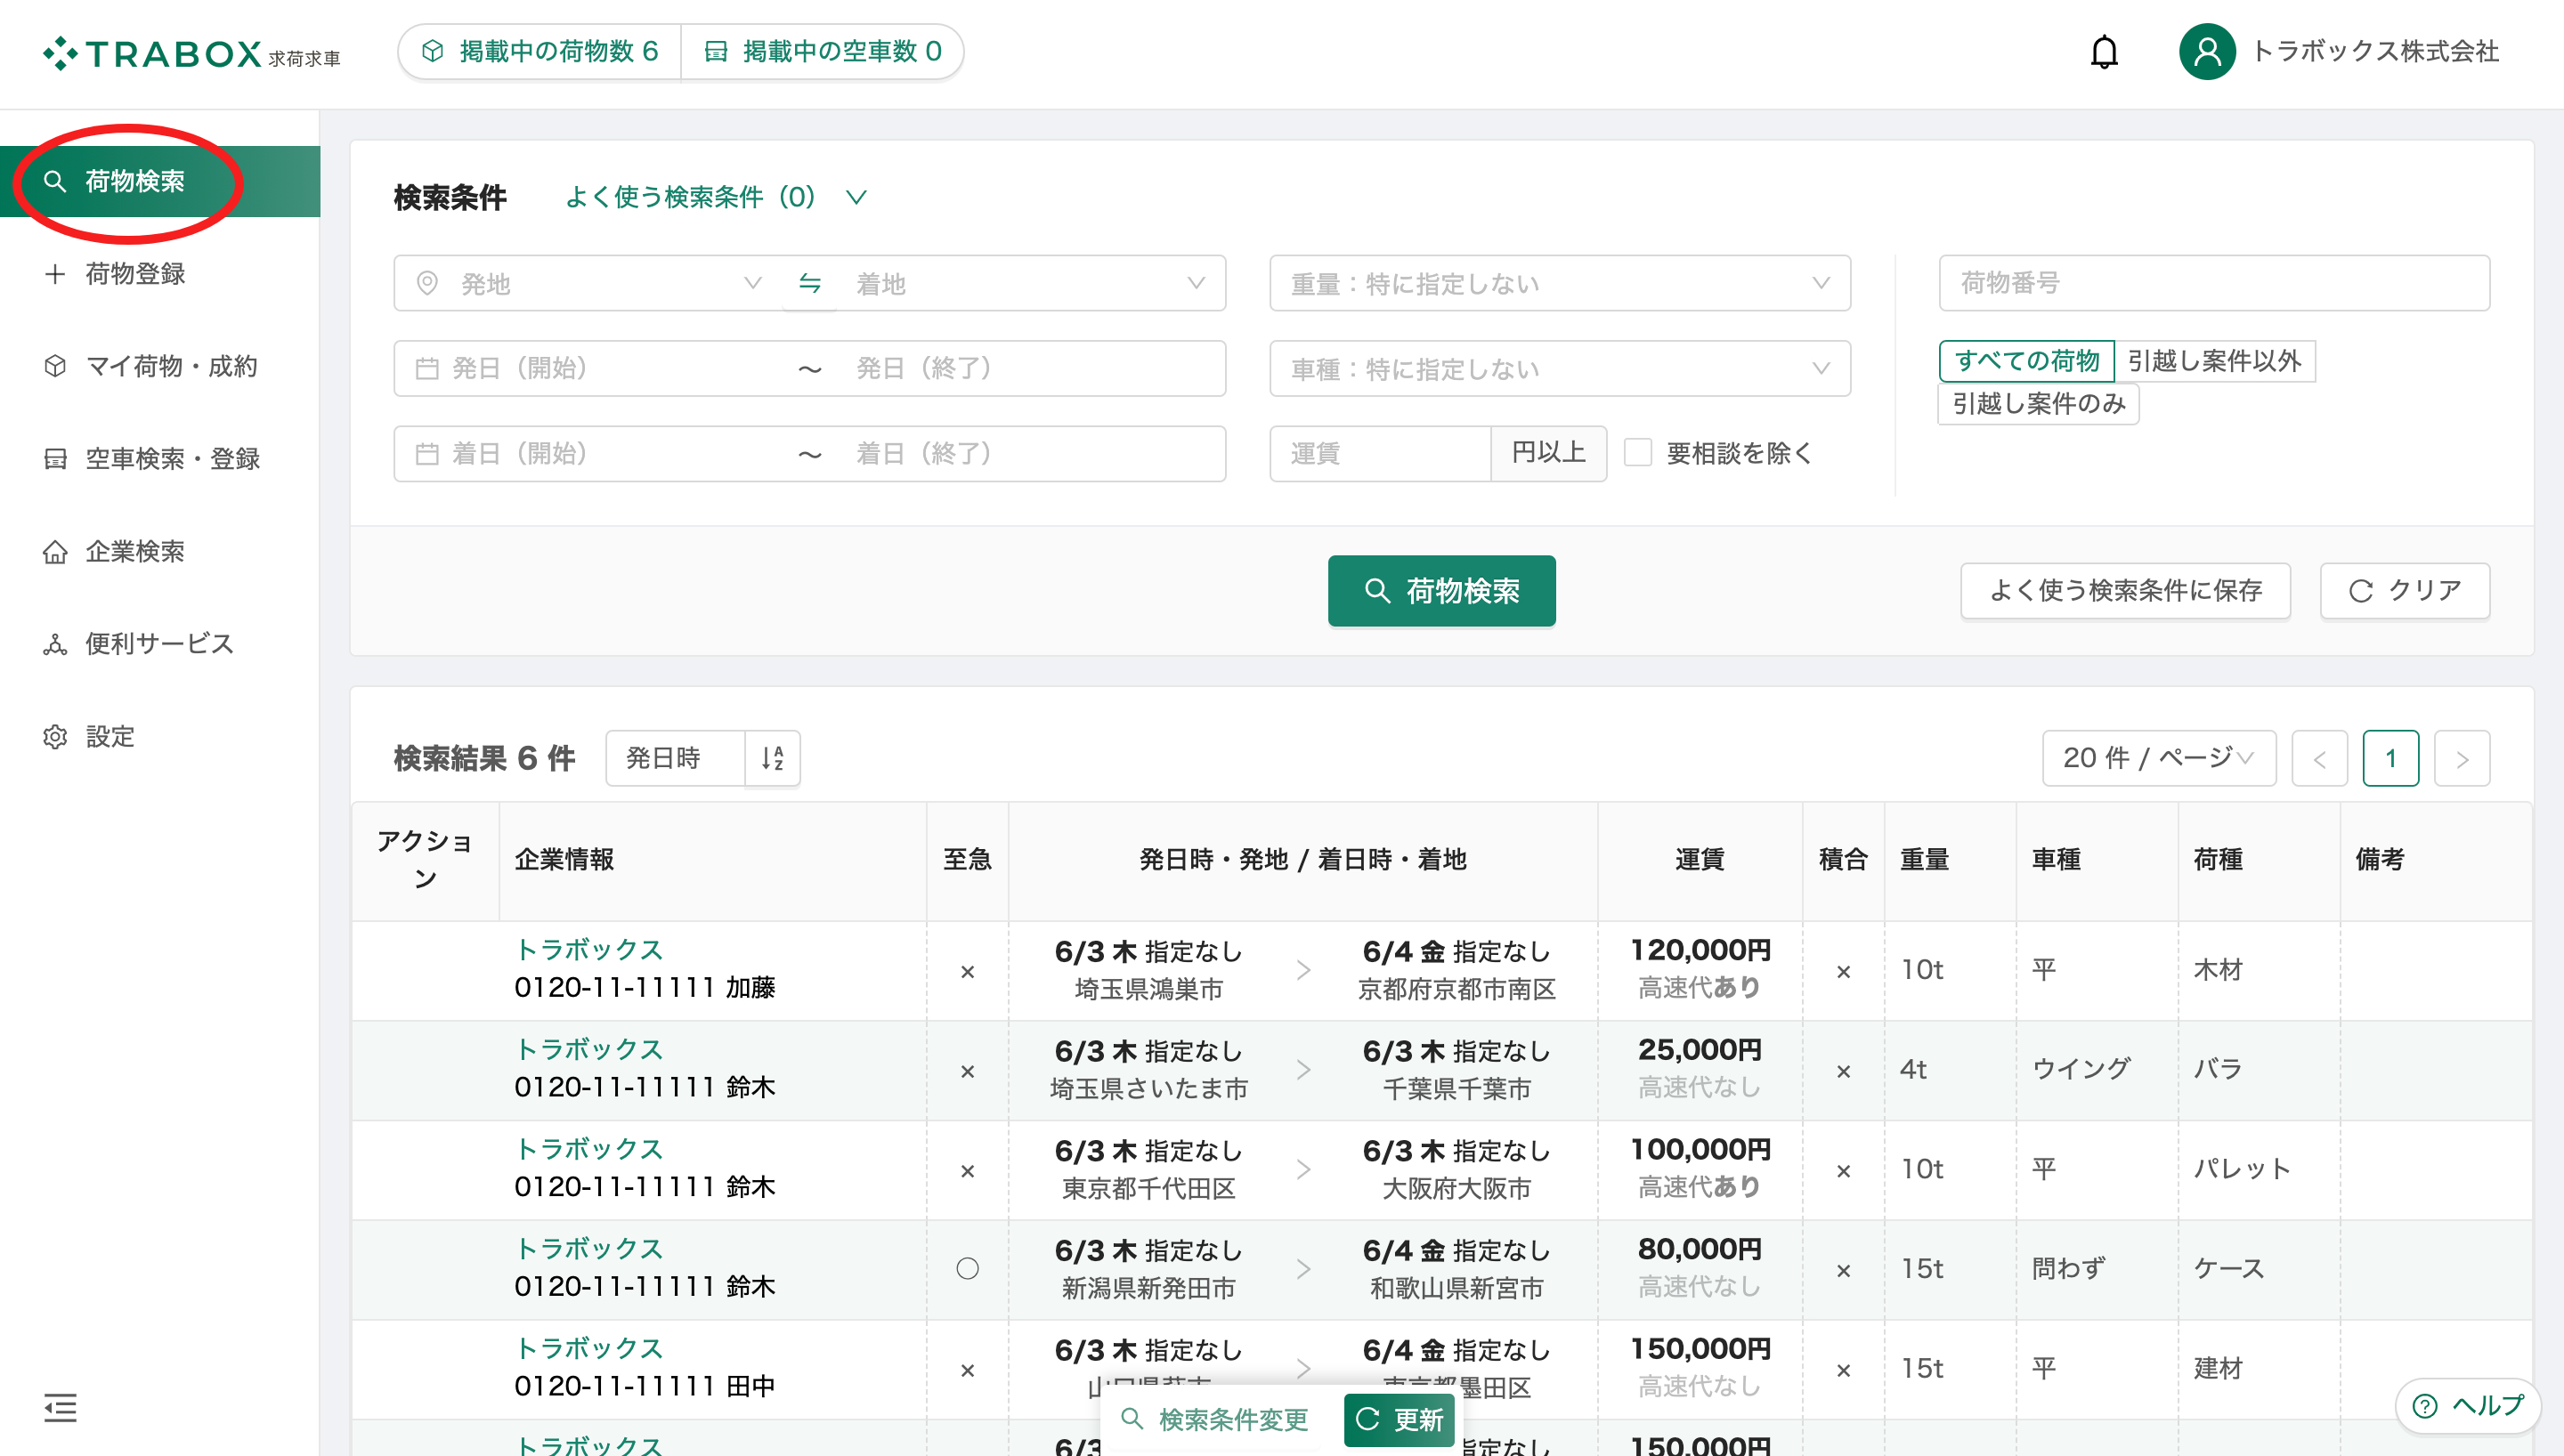Open マイ荷物・成約 in the sidebar

pyautogui.click(x=160, y=366)
